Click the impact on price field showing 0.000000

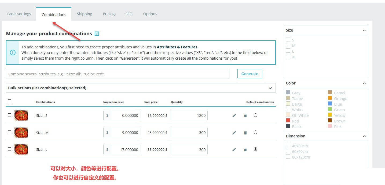[126, 115]
